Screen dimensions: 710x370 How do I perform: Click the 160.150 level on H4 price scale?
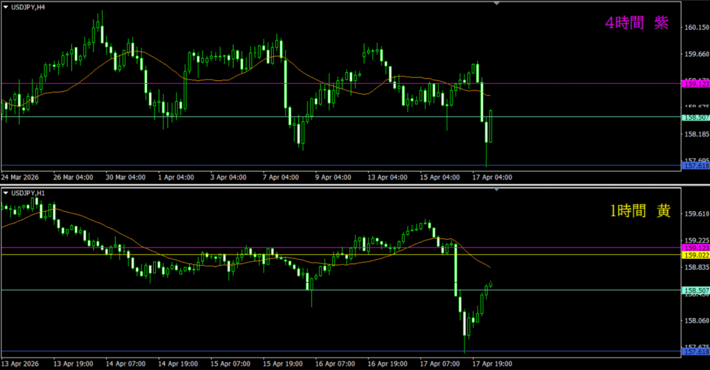click(695, 28)
